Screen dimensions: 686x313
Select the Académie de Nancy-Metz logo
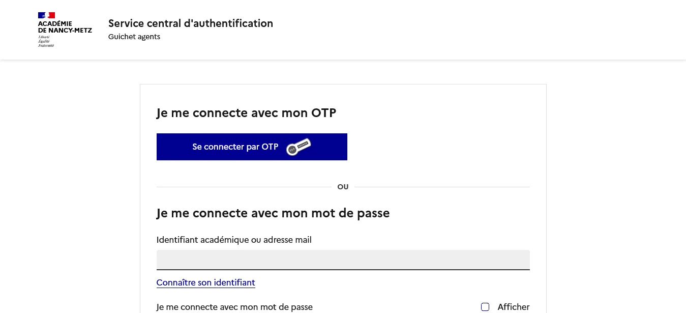[65, 30]
